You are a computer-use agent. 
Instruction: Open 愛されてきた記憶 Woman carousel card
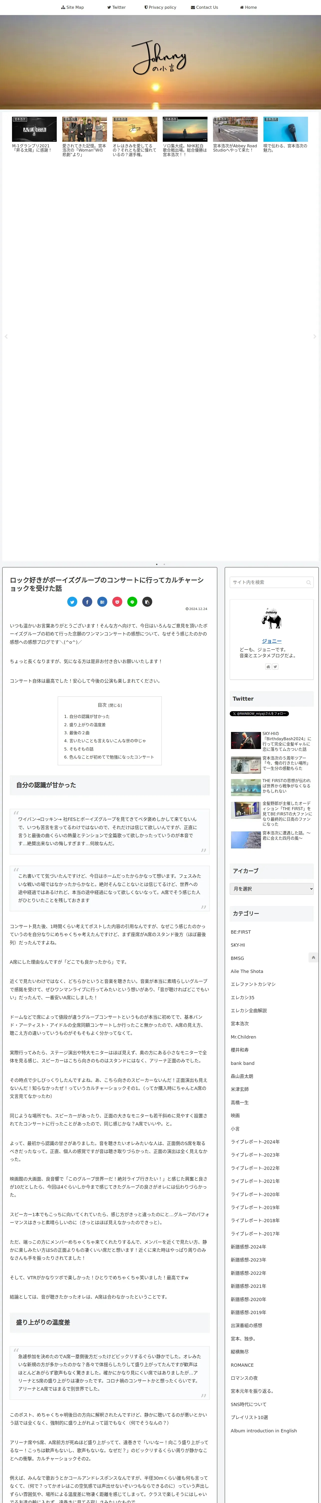click(x=84, y=137)
